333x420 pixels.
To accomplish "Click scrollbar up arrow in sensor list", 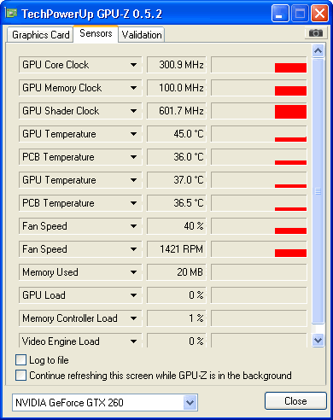I will point(318,51).
